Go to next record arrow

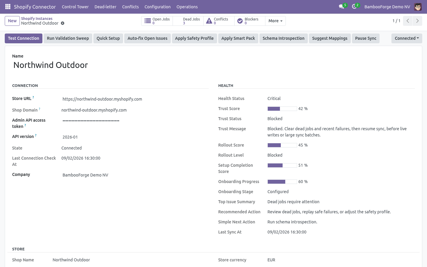coord(417,21)
